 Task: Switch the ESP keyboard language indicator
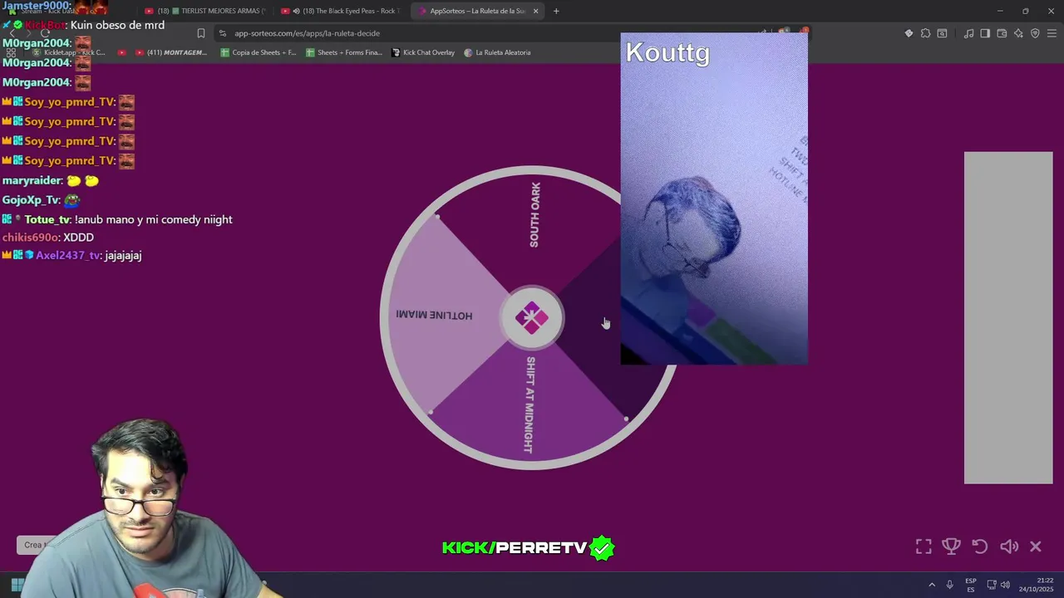971,585
